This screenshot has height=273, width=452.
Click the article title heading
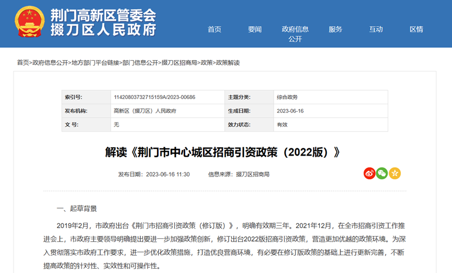click(222, 152)
